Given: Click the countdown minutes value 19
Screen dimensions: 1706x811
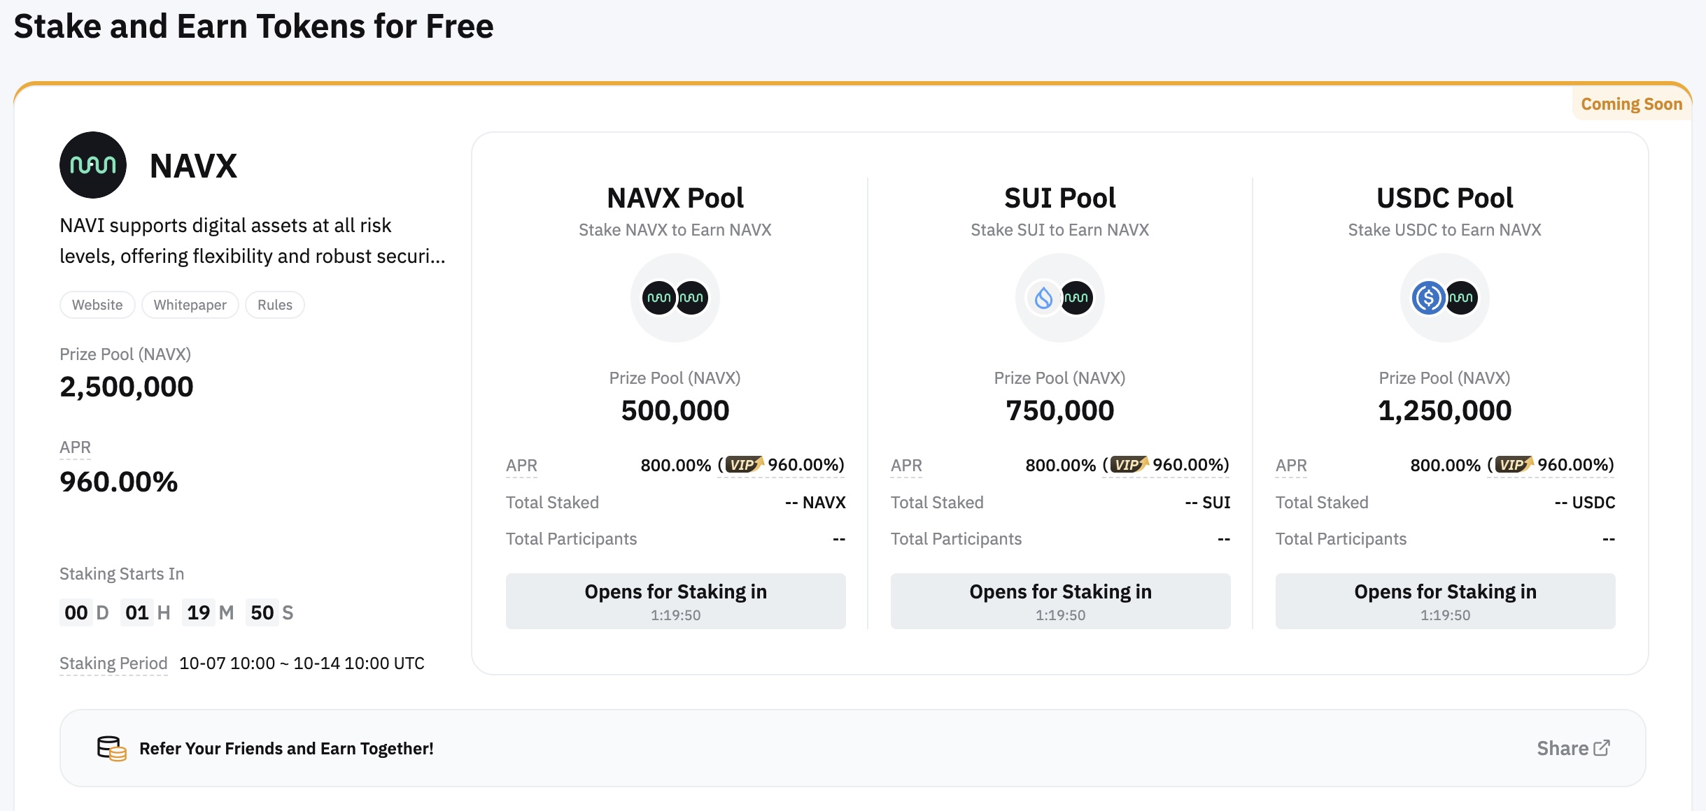Looking at the screenshot, I should coord(199,613).
